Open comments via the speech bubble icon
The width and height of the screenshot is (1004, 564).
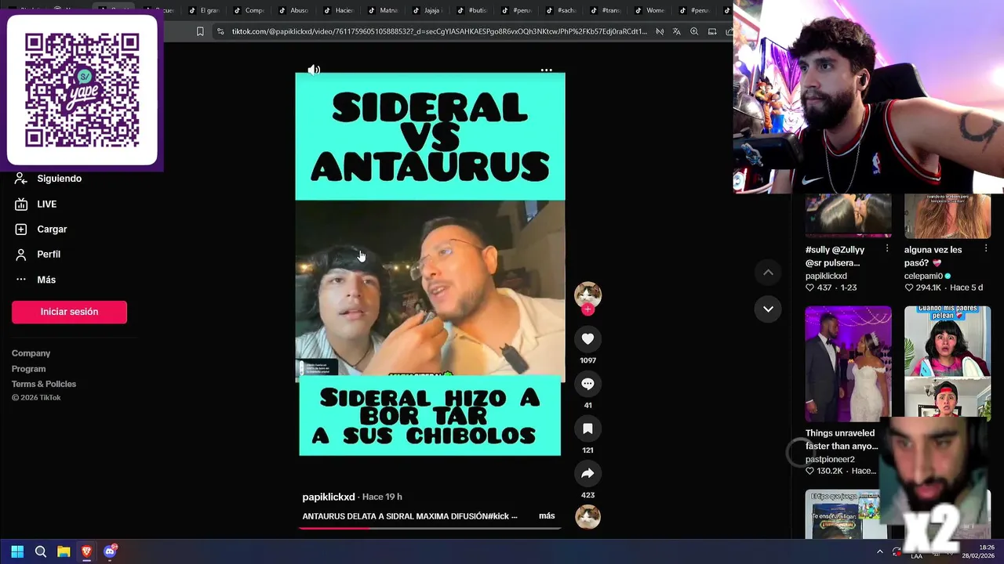coord(587,384)
